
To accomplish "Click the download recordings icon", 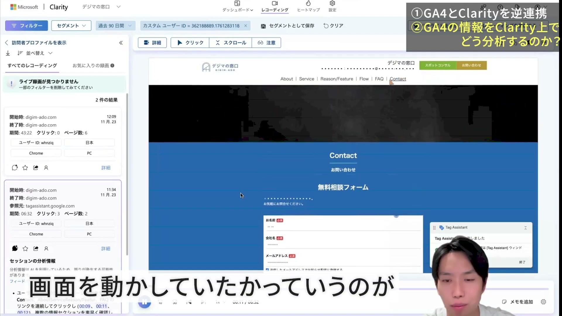I will tap(8, 53).
